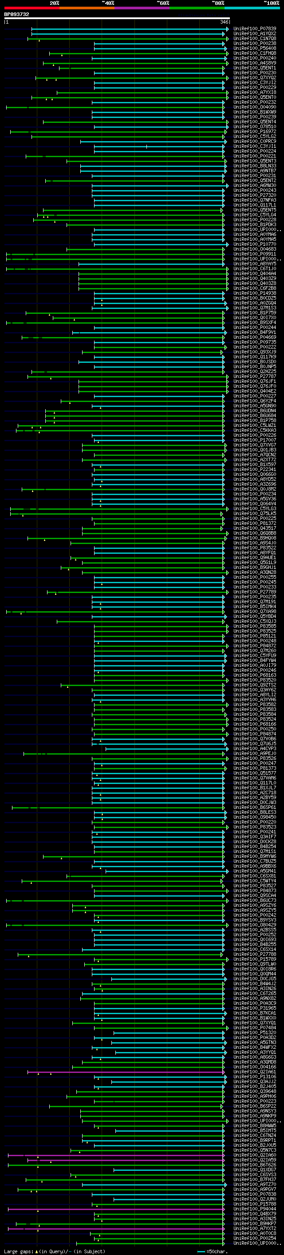Image resolution: width=284 pixels, height=1255 pixels.
Task: Open hit UniRef100_Q5ENT1
Action: coord(255,68)
